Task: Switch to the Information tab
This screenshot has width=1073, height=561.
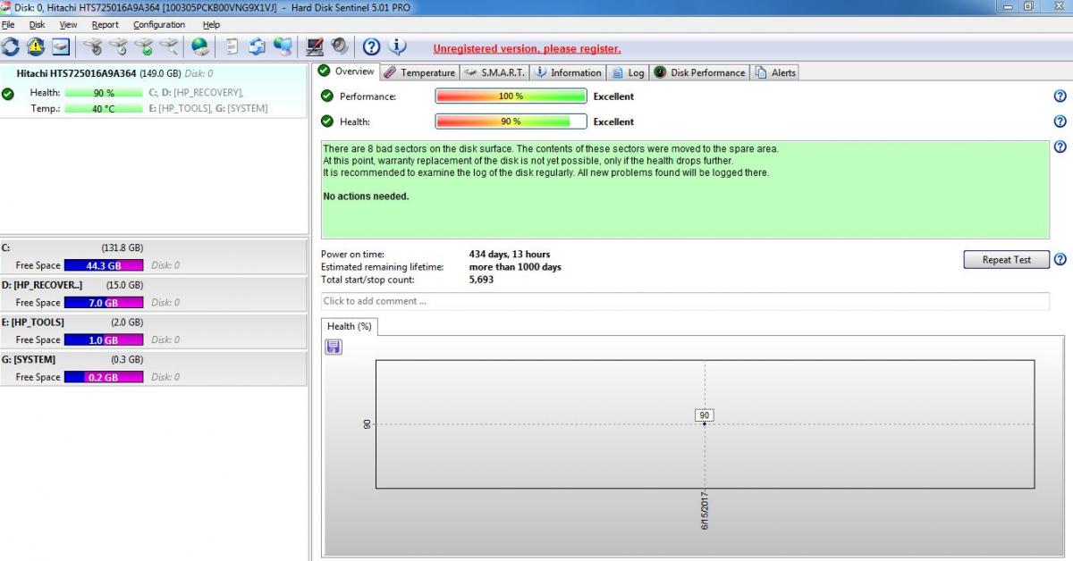Action: pyautogui.click(x=568, y=72)
